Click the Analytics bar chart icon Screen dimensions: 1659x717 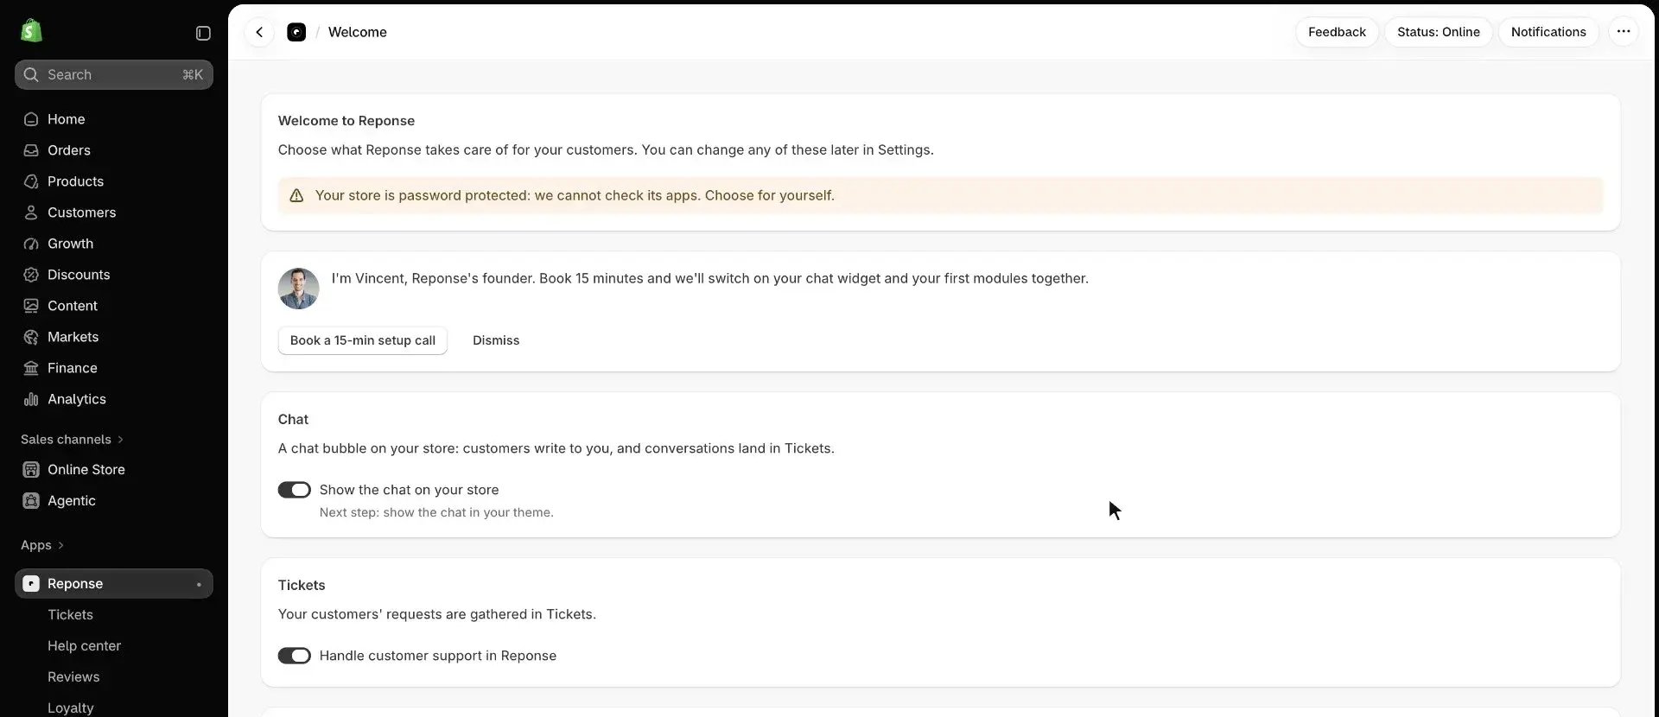coord(31,399)
